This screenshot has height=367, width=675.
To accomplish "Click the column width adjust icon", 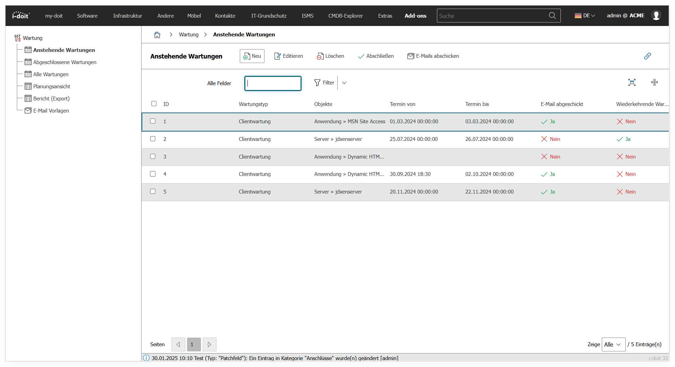I will coord(654,82).
